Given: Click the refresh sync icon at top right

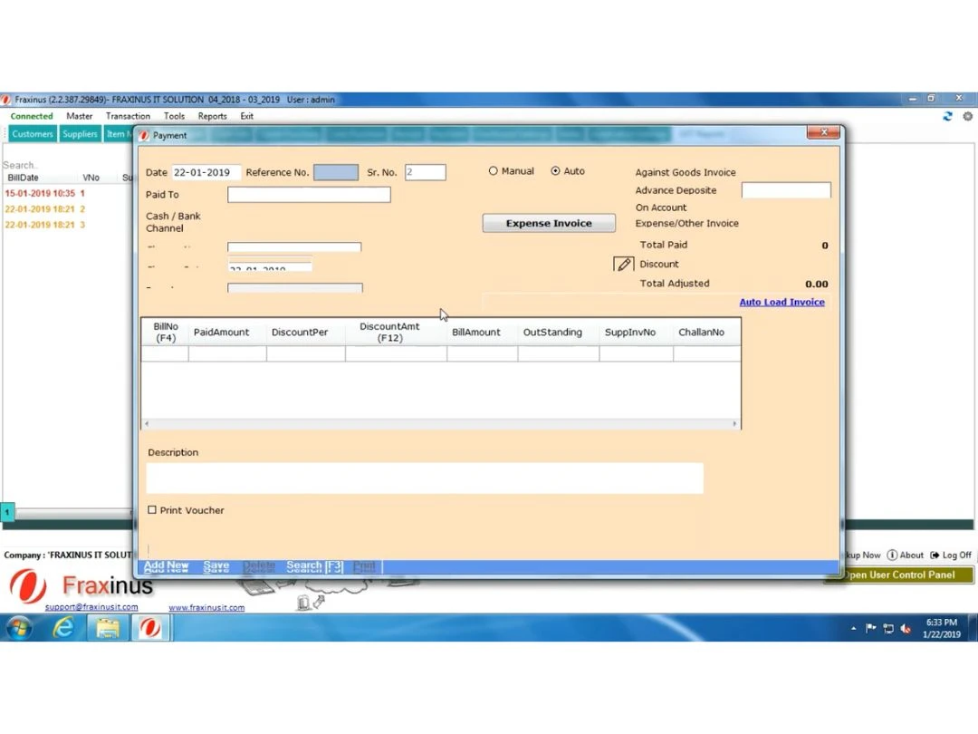Looking at the screenshot, I should pos(948,116).
